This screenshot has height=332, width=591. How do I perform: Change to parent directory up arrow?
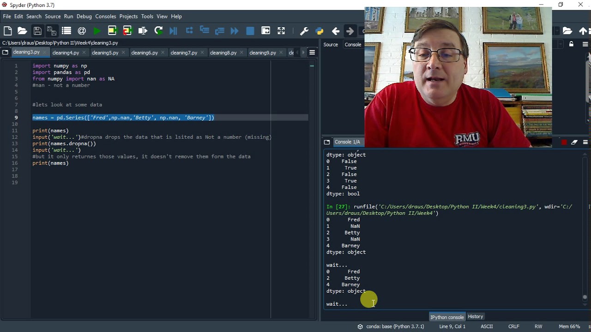tap(583, 31)
